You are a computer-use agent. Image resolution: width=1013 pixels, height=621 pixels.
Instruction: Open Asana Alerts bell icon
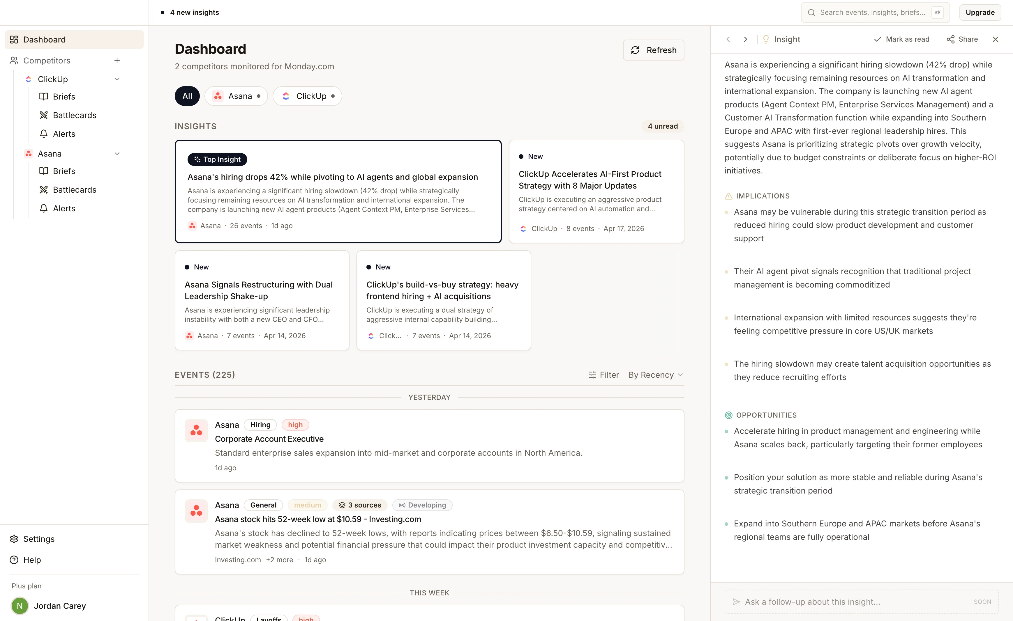[x=44, y=208]
